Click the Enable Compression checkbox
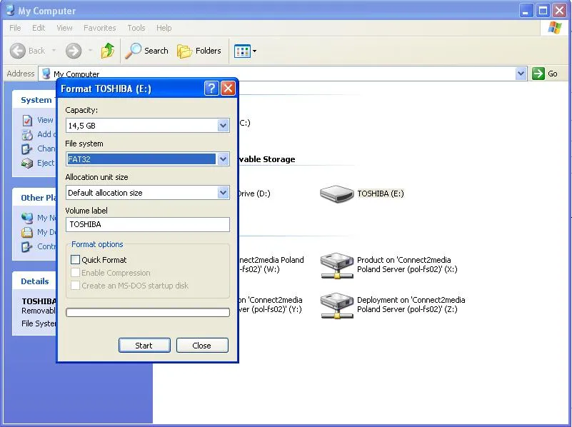The width and height of the screenshot is (572, 427). 75,272
